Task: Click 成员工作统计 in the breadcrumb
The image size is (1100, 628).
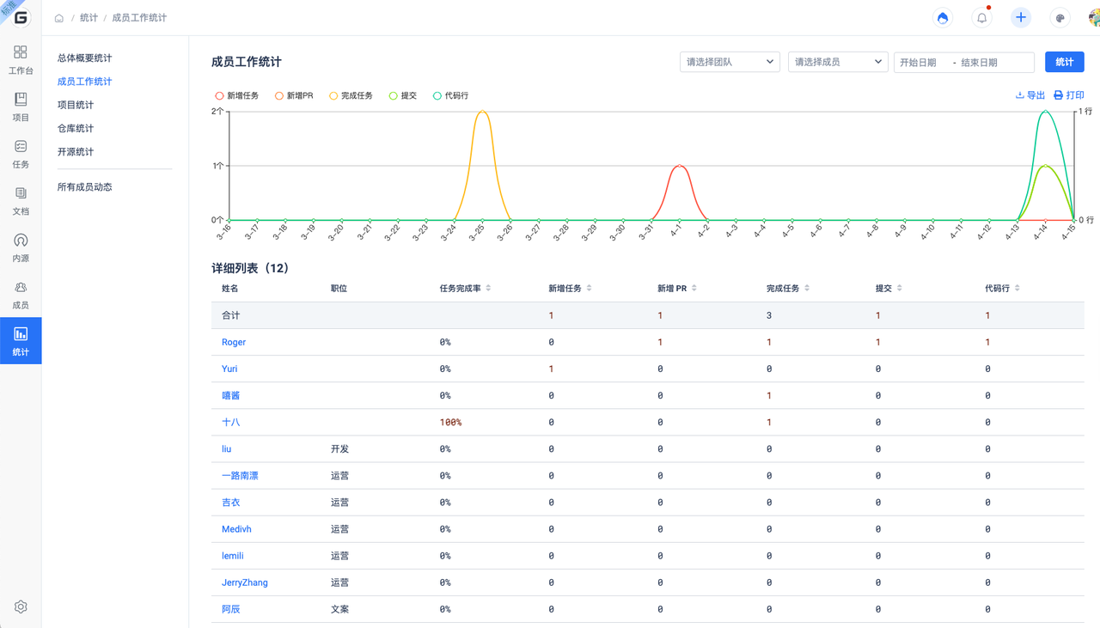Action: tap(139, 18)
